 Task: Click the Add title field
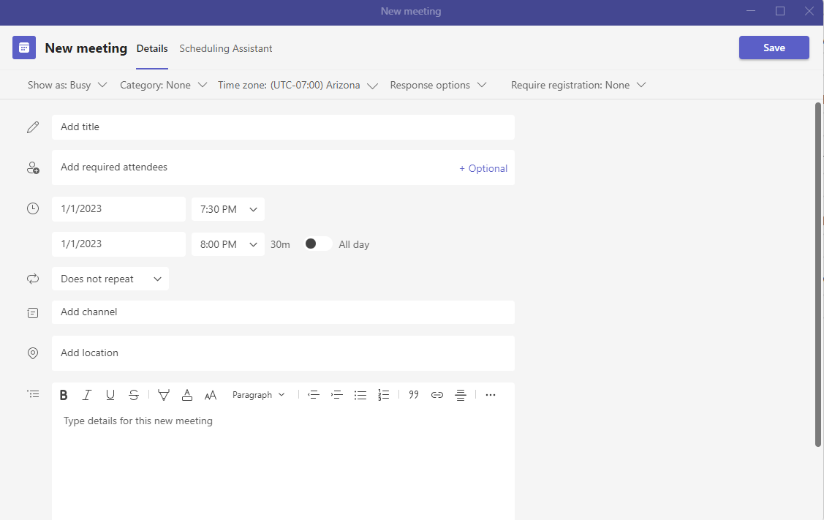pyautogui.click(x=283, y=127)
